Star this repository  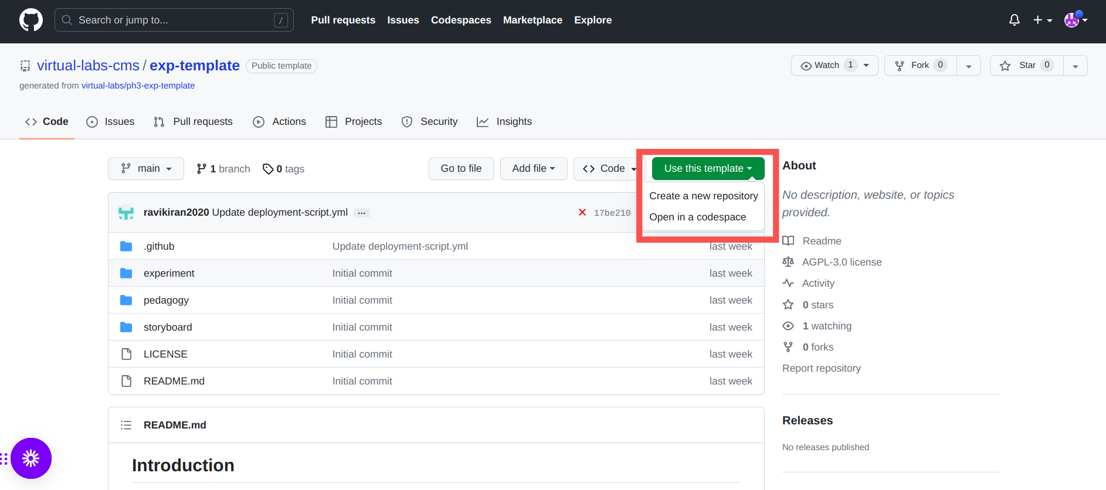(1027, 65)
